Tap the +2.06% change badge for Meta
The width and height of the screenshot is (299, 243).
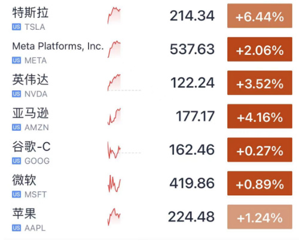(x=260, y=49)
